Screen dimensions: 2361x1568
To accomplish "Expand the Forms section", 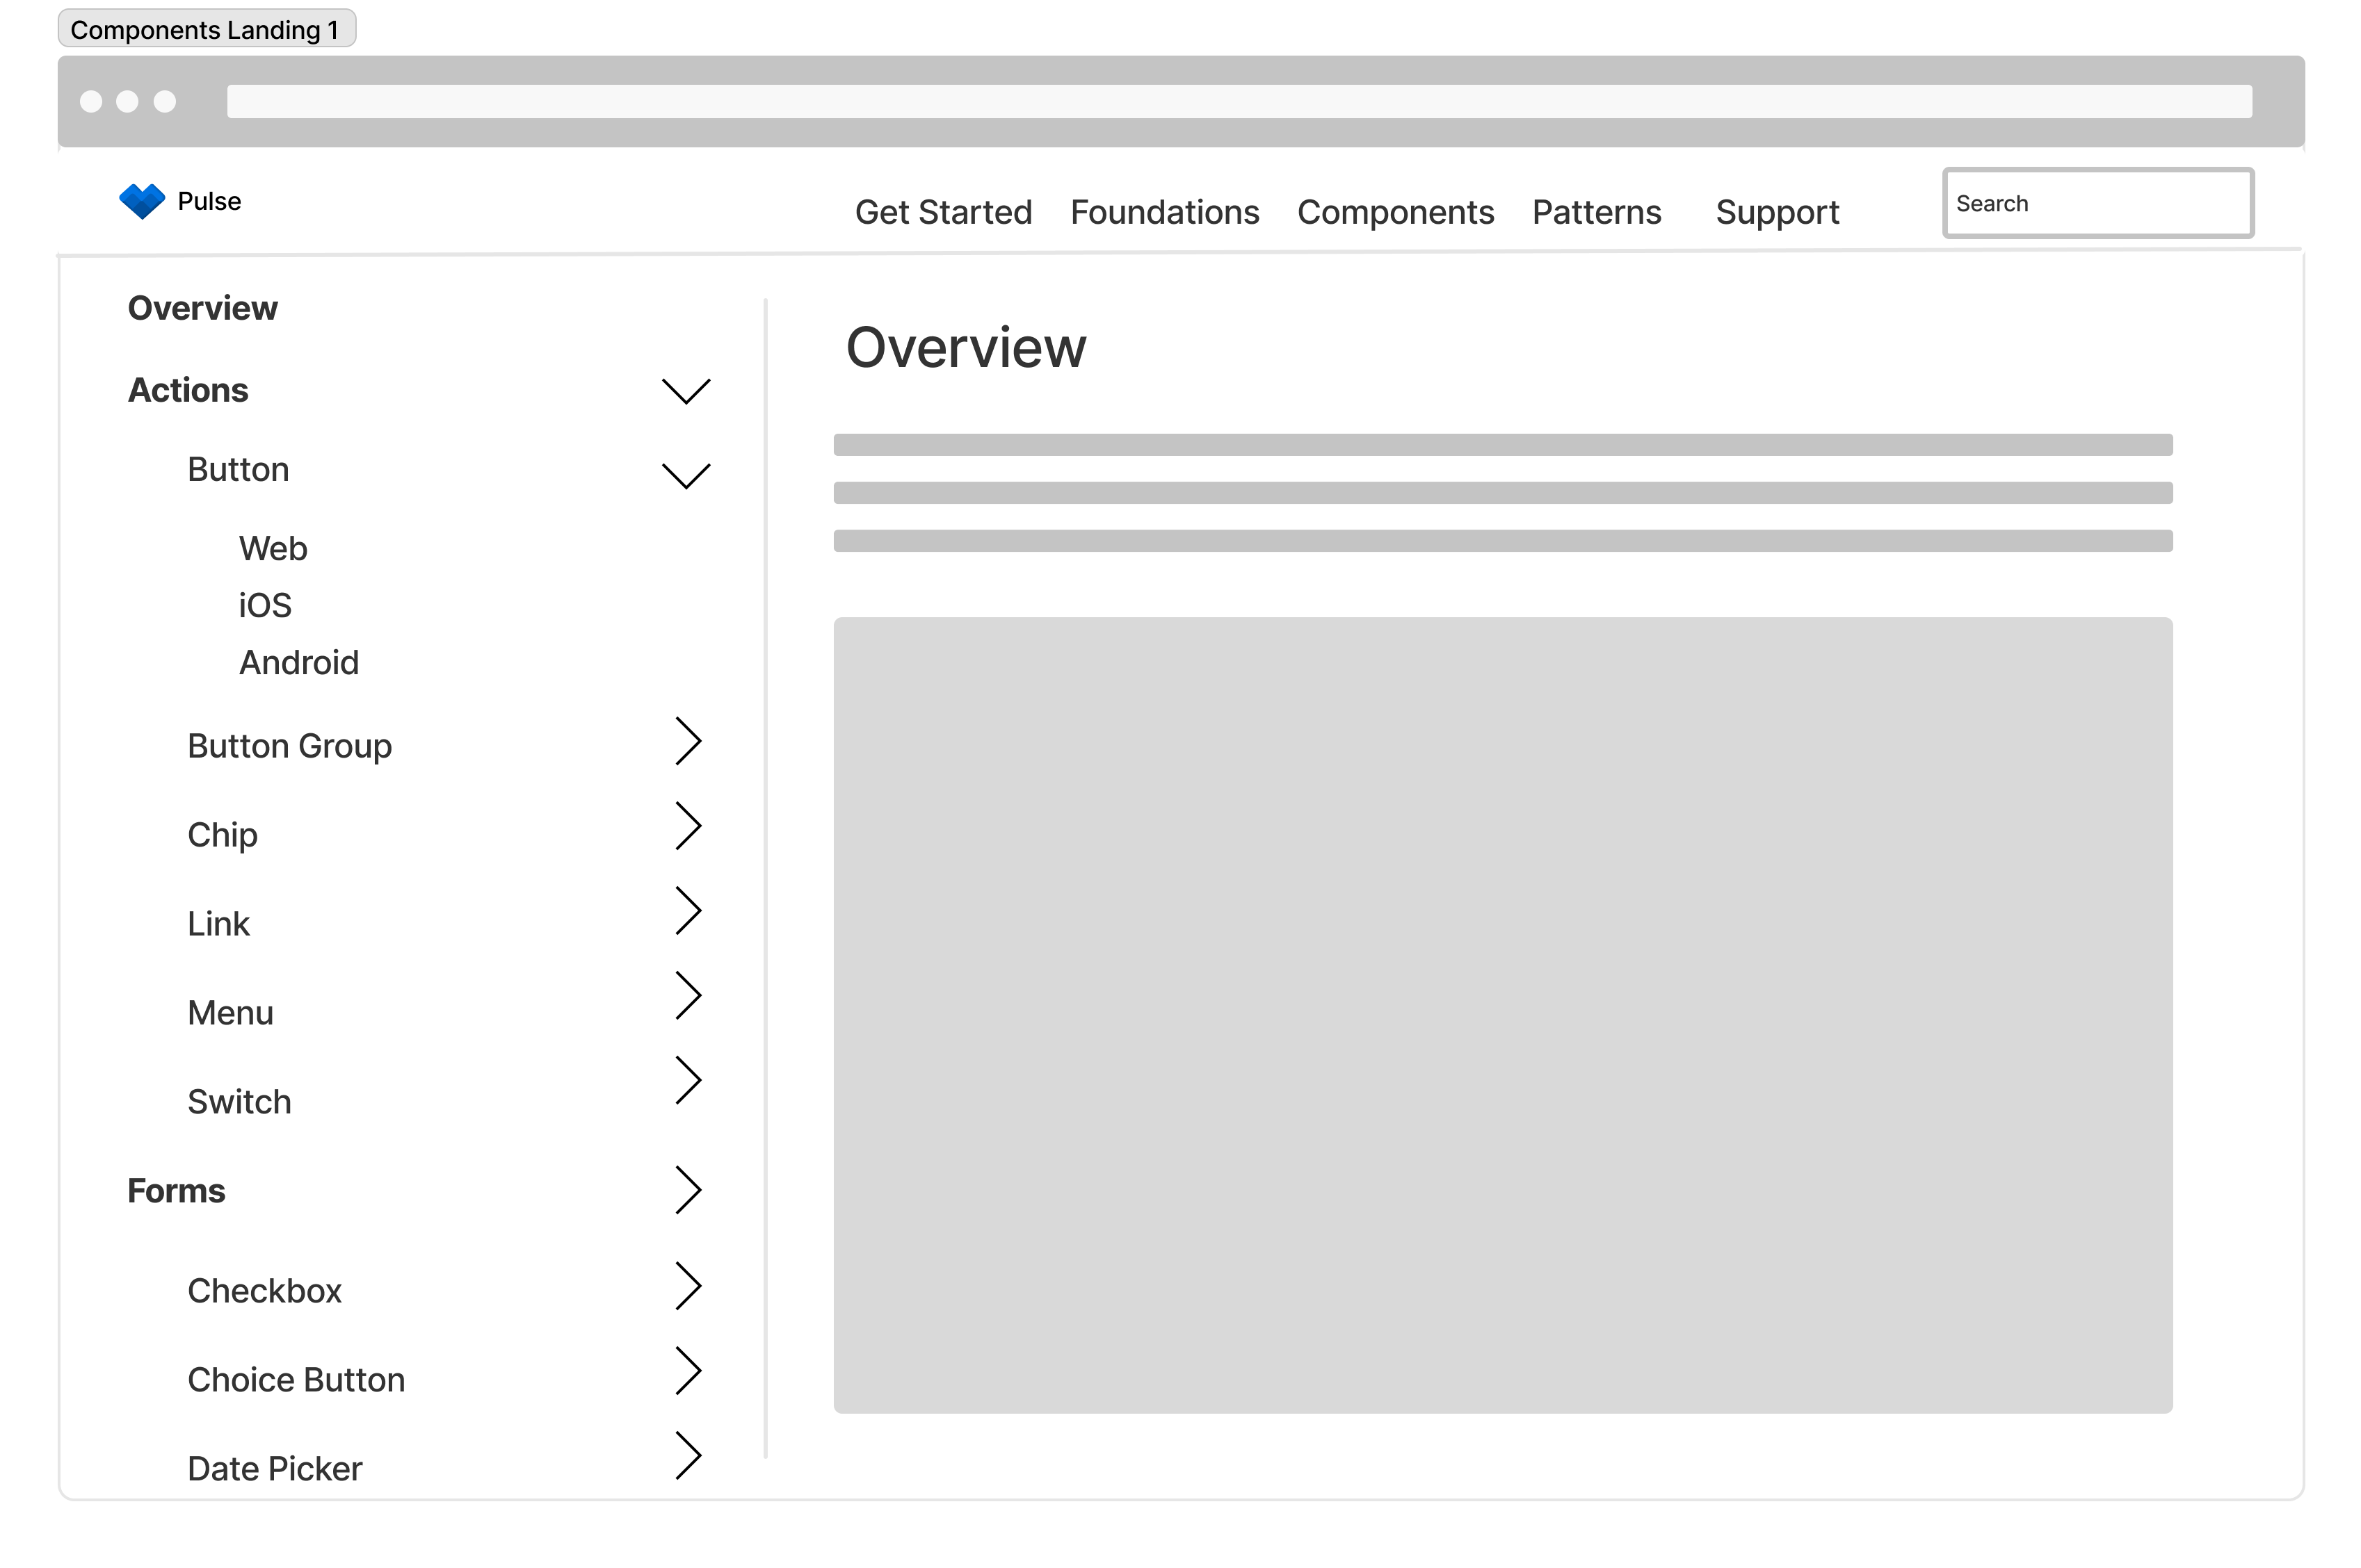I will coord(688,1190).
